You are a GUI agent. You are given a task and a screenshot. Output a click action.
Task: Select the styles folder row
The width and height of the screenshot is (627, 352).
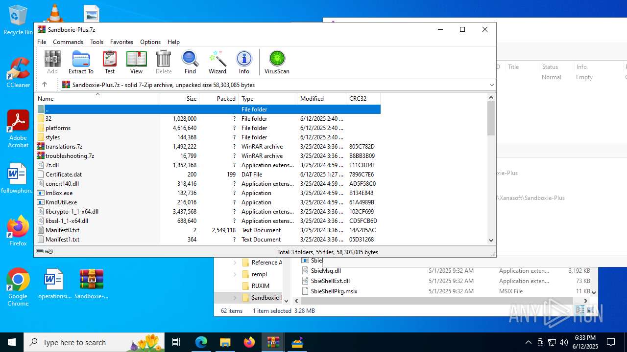208,137
